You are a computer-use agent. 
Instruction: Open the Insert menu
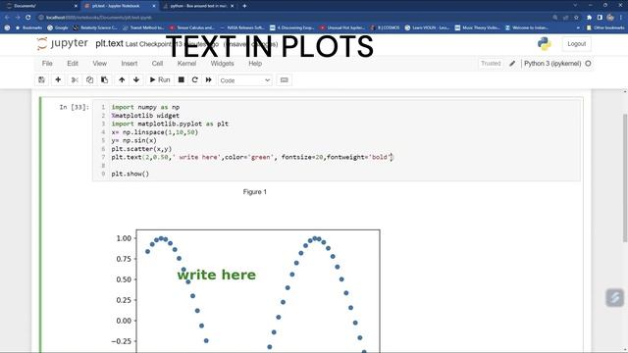tap(130, 63)
